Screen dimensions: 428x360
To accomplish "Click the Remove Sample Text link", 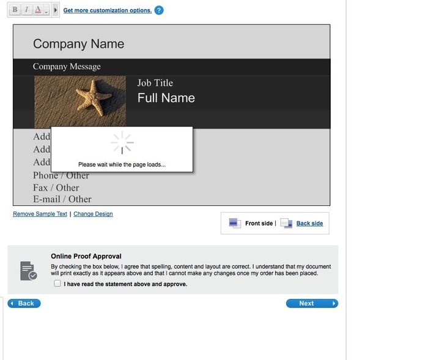I will (x=40, y=214).
